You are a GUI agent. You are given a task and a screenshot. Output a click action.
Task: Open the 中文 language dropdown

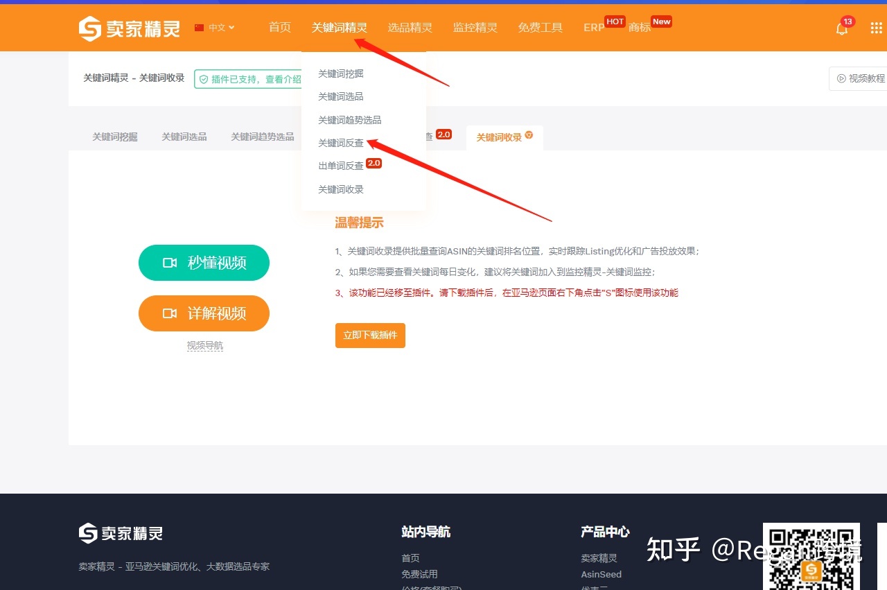222,28
